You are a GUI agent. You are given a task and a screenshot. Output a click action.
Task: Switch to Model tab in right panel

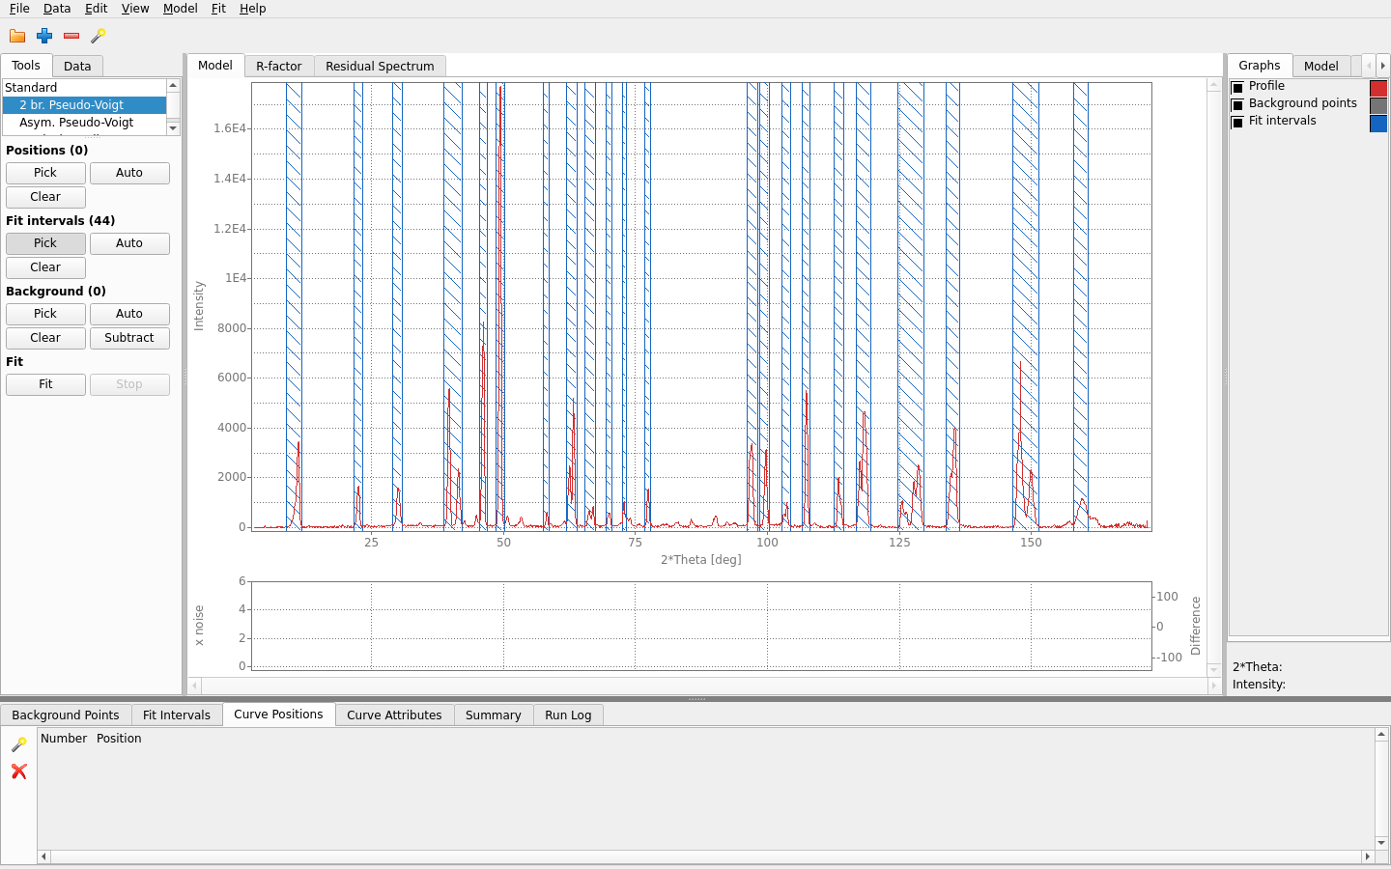1320,67
